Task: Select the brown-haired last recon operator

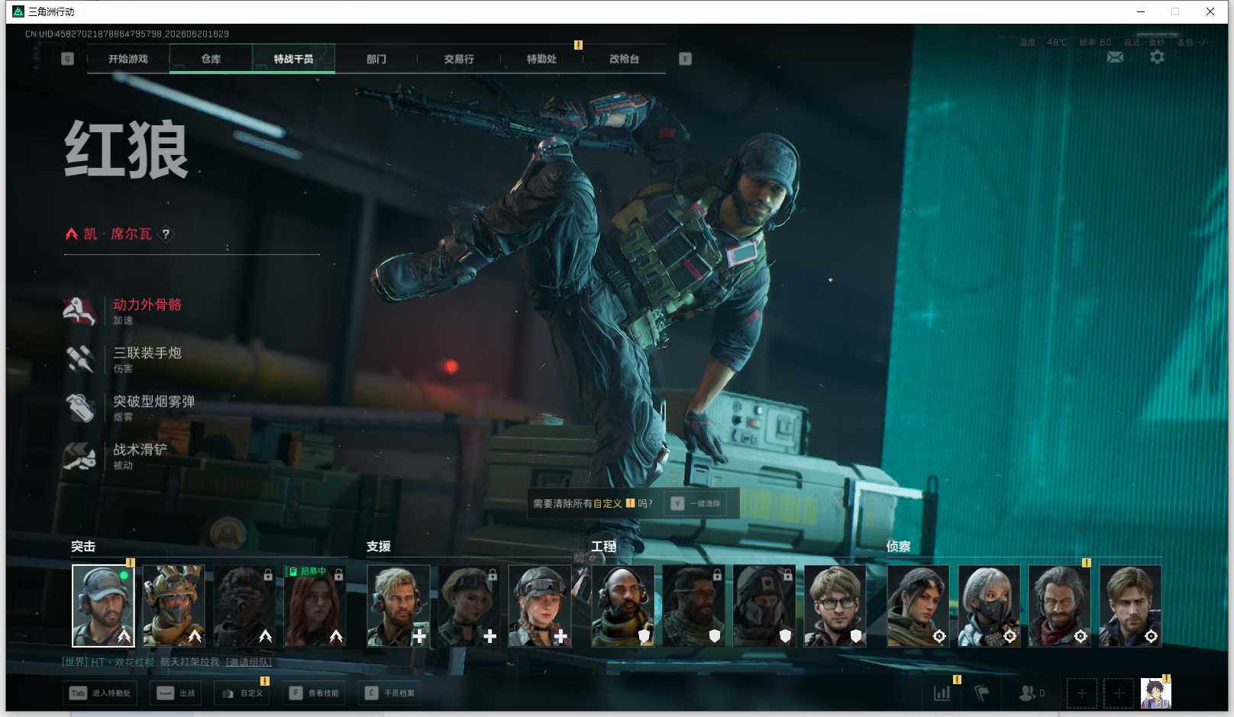Action: click(x=1130, y=606)
